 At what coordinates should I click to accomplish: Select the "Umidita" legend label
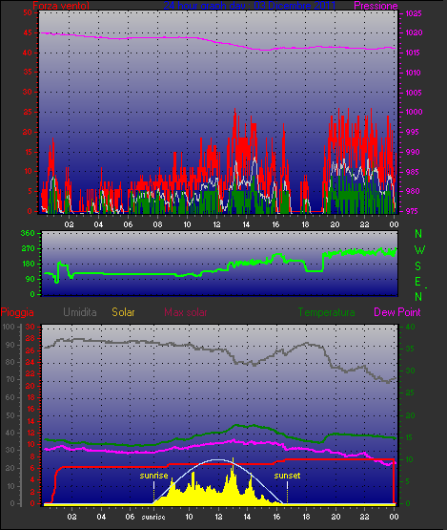coord(80,312)
